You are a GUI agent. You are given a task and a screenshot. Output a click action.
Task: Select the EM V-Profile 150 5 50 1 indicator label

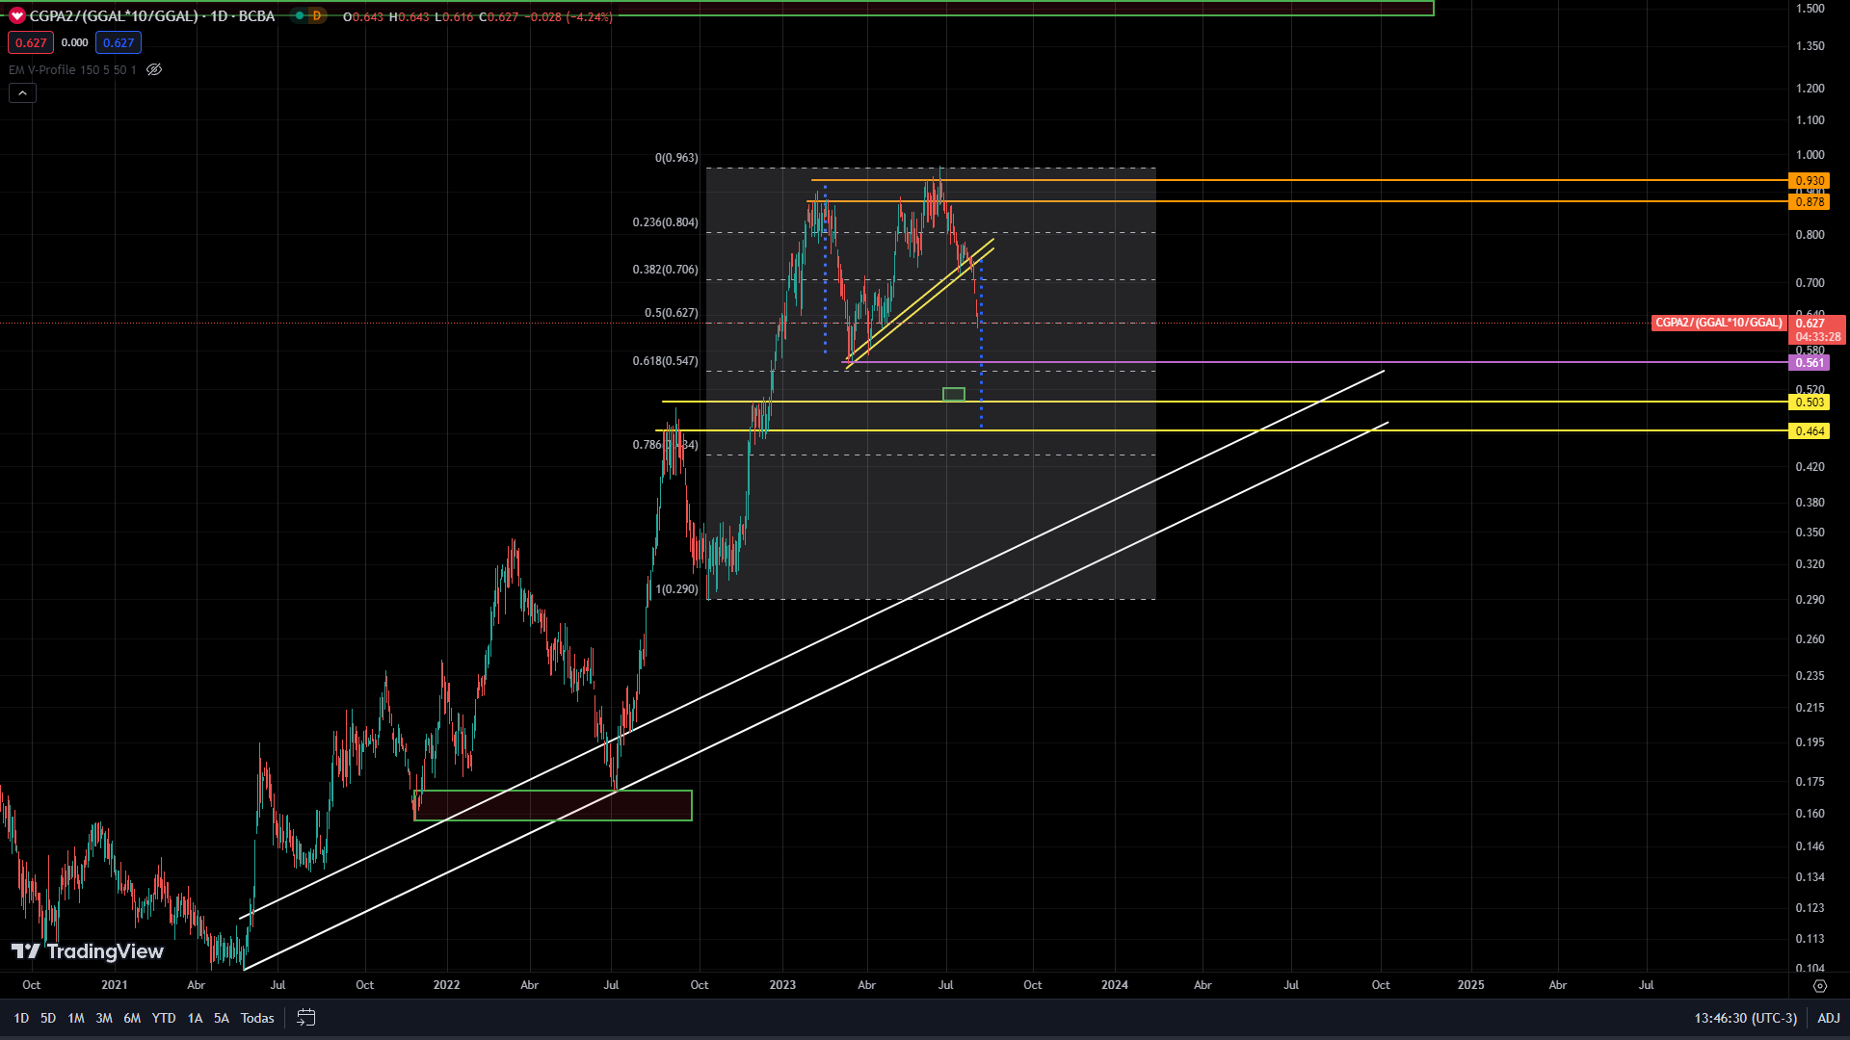(72, 69)
